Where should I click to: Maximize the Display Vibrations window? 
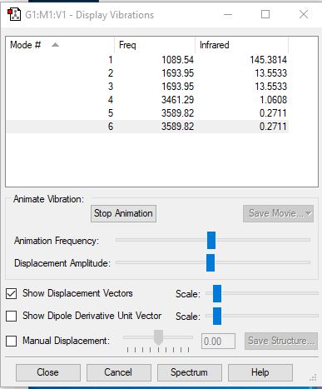pyautogui.click(x=265, y=14)
